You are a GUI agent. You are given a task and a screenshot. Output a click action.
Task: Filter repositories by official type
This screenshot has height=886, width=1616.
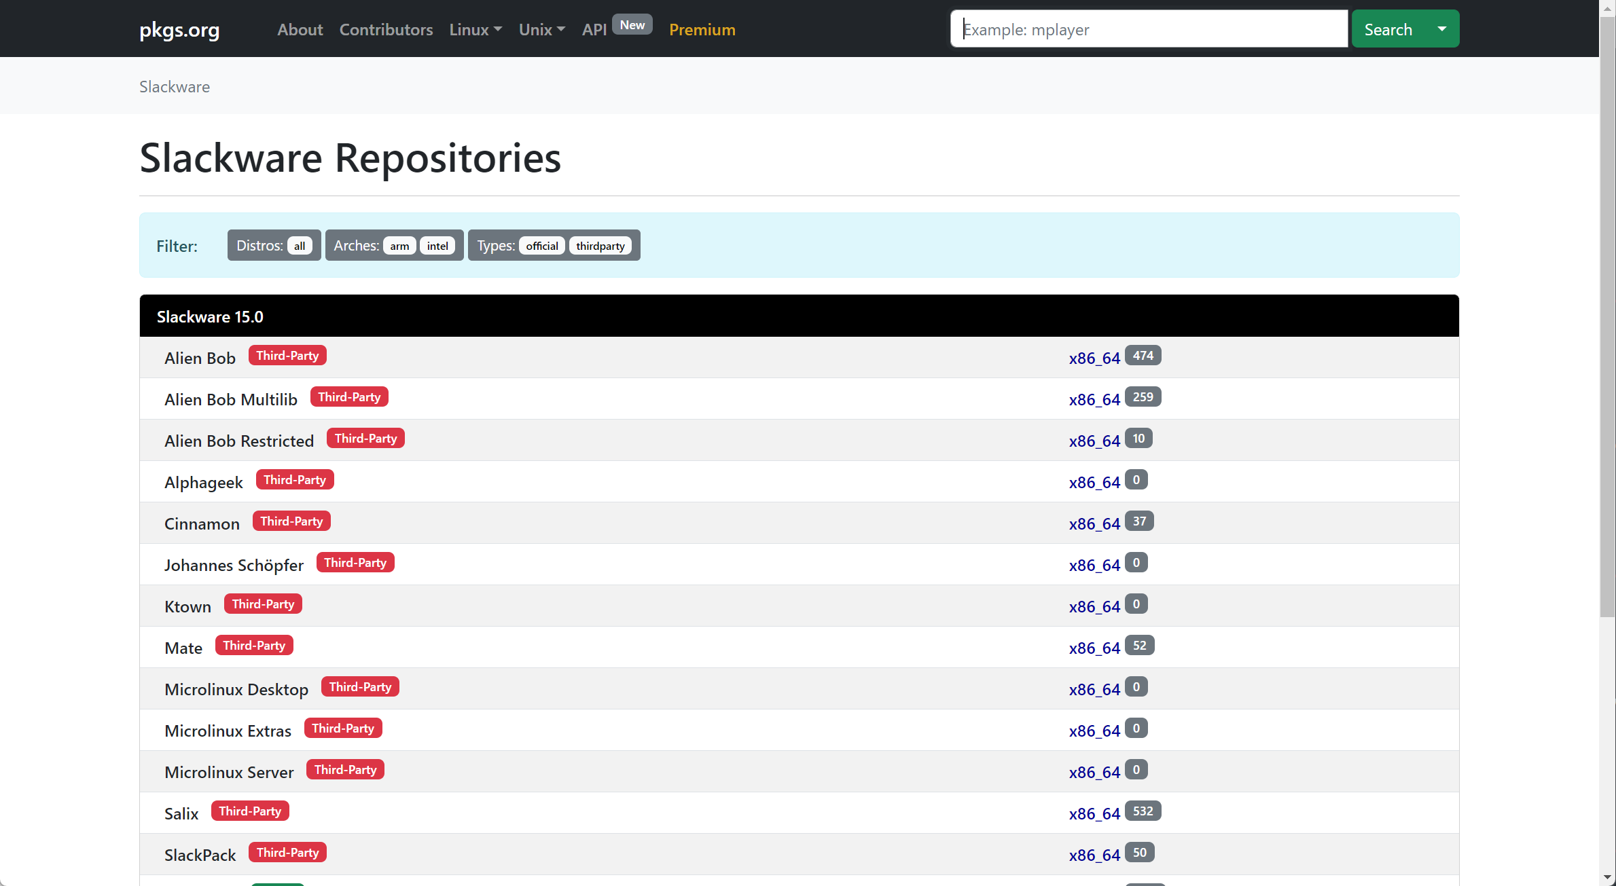click(x=542, y=246)
